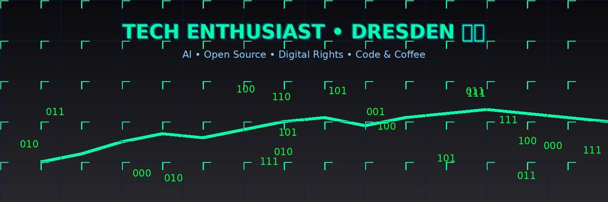Click the rightmost "000" binary label

click(x=552, y=146)
